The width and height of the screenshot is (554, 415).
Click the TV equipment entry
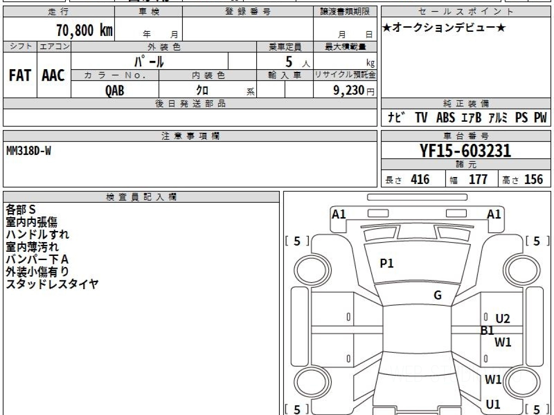click(421, 118)
